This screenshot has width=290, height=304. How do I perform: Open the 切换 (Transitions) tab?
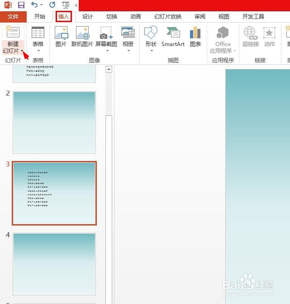112,17
